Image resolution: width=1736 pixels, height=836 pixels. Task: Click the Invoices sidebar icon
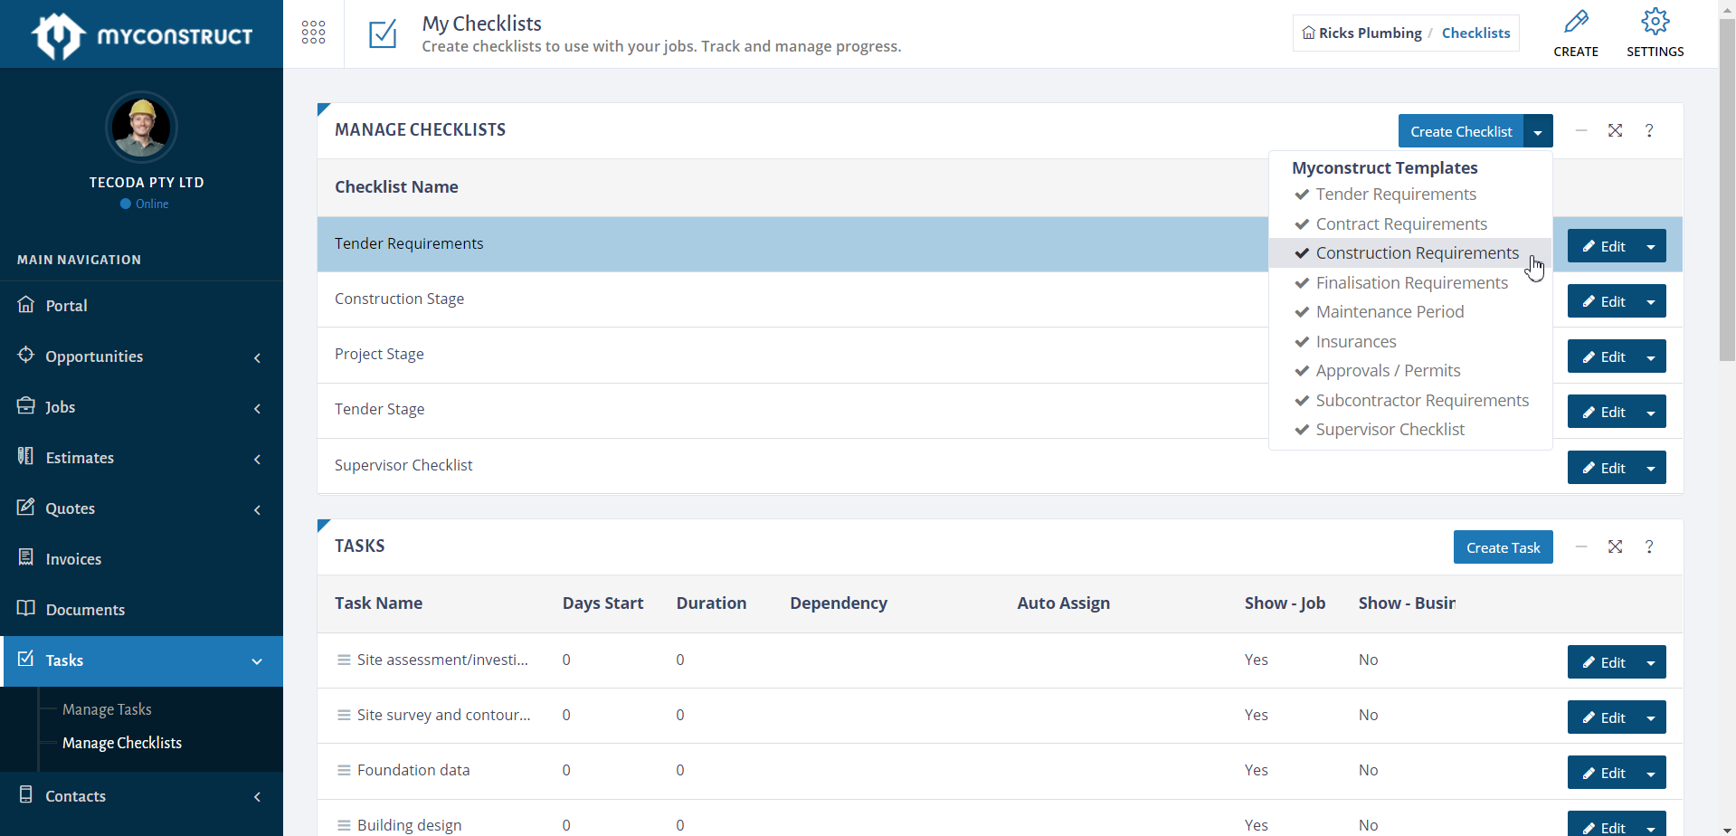[26, 557]
